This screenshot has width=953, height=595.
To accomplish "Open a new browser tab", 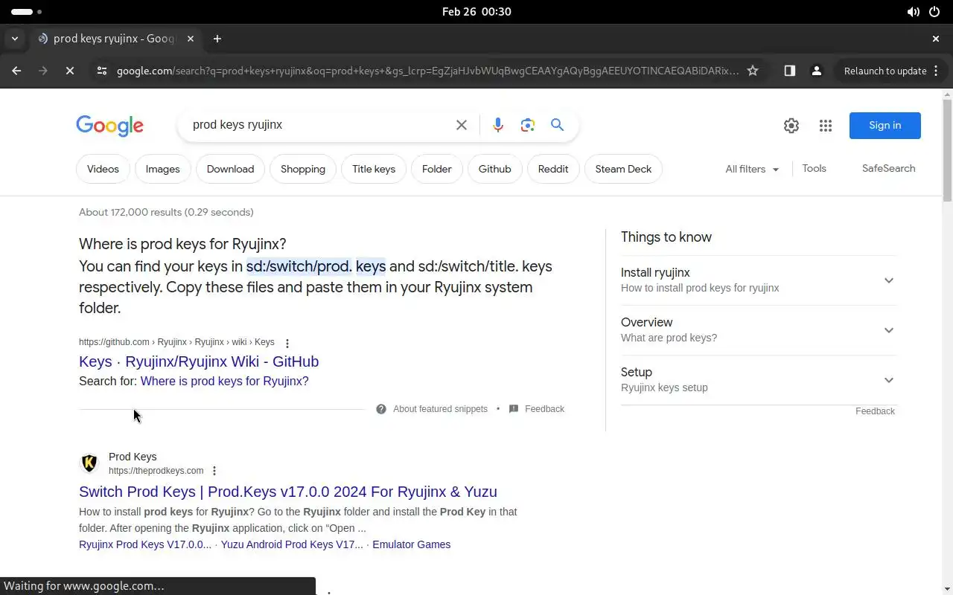I will coord(217,39).
